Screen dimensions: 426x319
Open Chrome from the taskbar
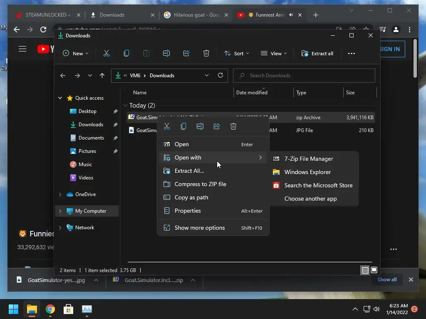click(50, 309)
